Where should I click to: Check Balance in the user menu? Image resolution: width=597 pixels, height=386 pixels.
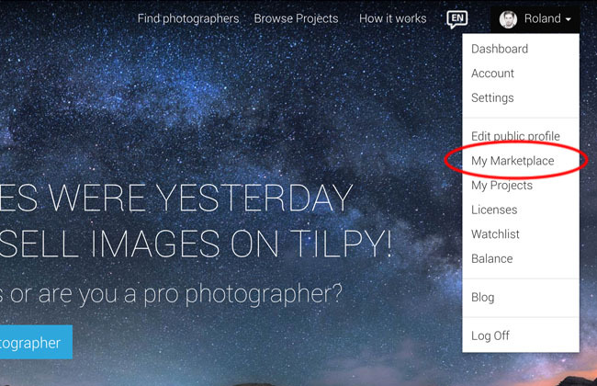492,259
